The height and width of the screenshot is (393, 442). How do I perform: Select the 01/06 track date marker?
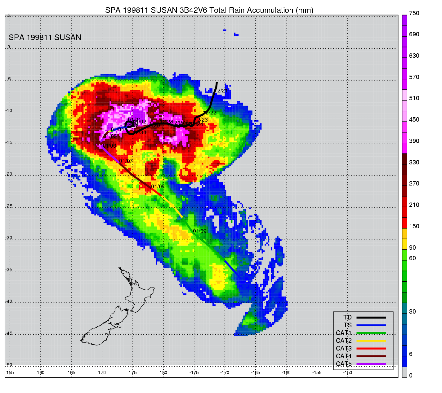[x=109, y=146]
